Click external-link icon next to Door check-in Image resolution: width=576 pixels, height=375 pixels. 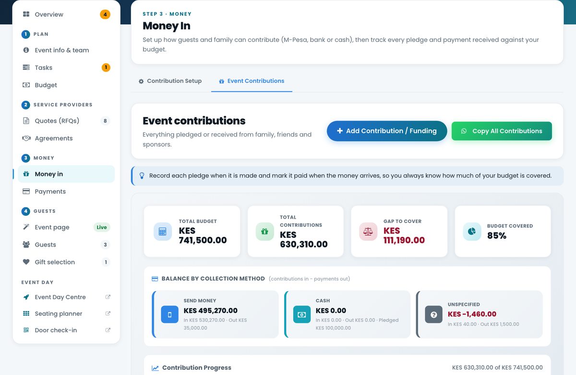[x=108, y=330]
